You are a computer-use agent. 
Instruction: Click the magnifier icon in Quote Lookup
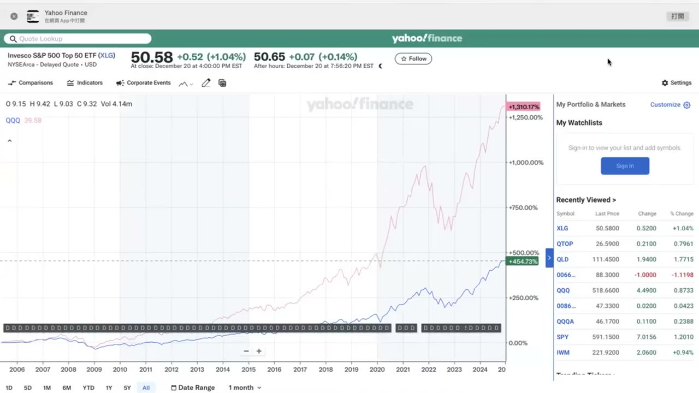click(13, 39)
